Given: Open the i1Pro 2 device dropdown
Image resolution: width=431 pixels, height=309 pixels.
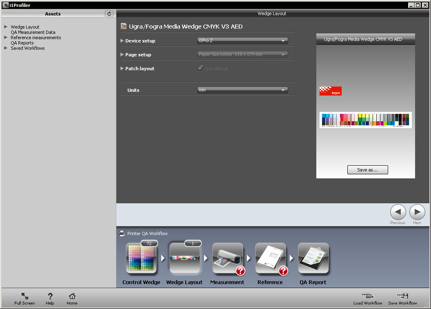Looking at the screenshot, I should click(x=242, y=41).
